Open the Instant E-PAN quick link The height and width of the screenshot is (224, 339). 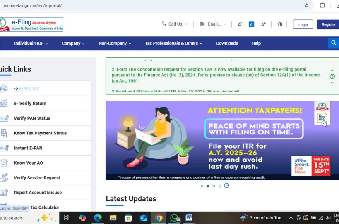[x=28, y=148]
